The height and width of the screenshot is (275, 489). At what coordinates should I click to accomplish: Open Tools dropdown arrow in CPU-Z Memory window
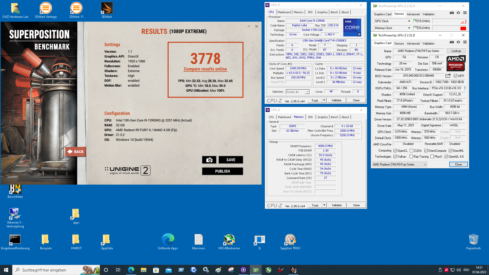point(324,205)
